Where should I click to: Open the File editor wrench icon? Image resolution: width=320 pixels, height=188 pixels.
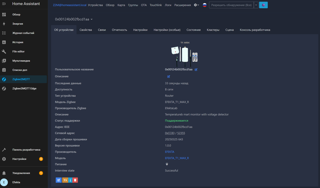coord(4,51)
